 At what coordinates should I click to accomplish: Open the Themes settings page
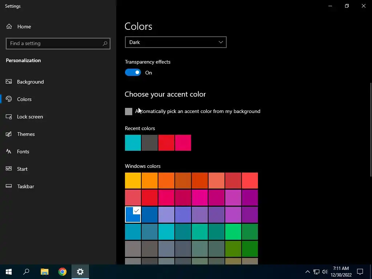[x=26, y=134]
